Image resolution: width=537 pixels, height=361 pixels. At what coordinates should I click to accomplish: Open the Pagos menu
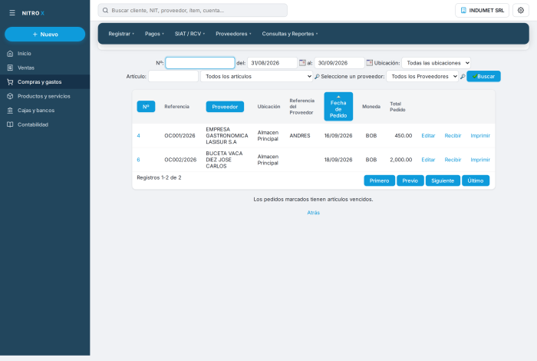point(154,34)
